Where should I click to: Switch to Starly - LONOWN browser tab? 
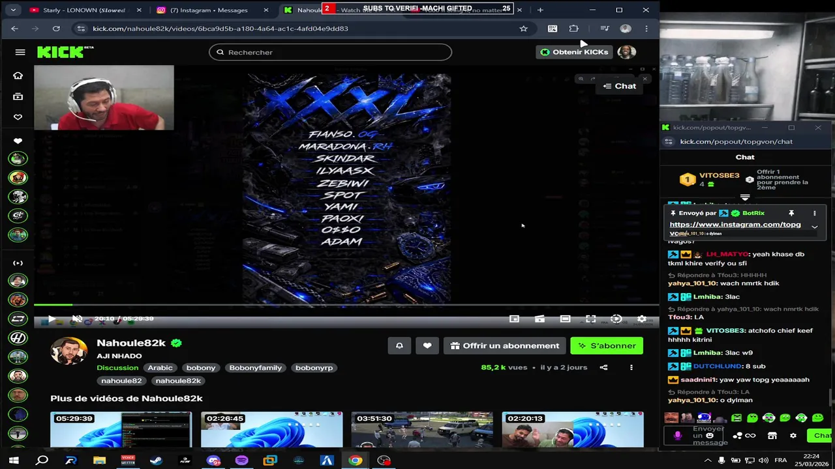click(83, 10)
